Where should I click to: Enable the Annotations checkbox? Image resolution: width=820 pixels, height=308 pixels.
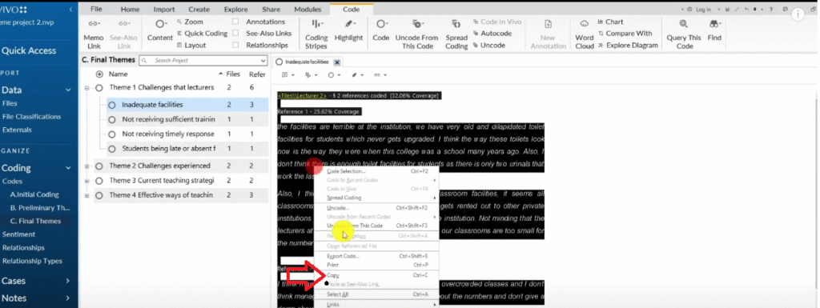pos(235,22)
